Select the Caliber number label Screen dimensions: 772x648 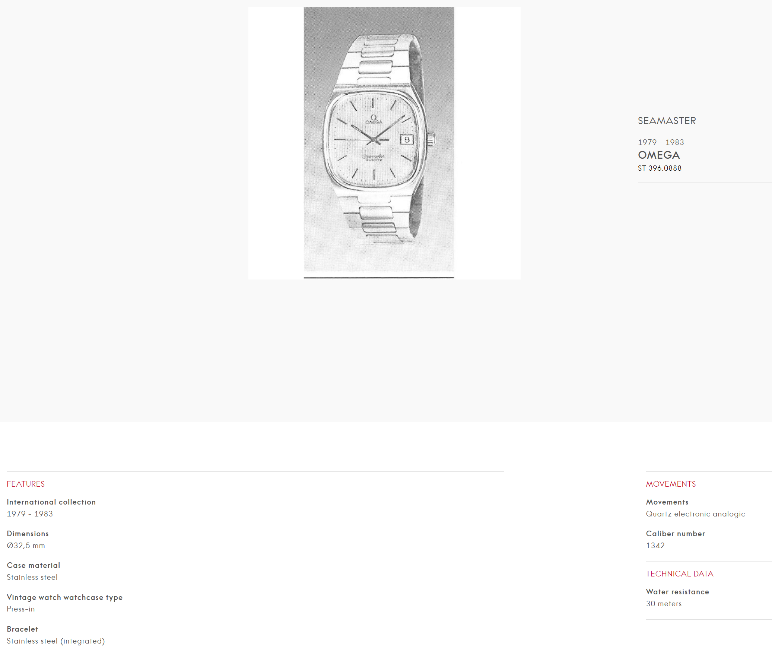[676, 533]
